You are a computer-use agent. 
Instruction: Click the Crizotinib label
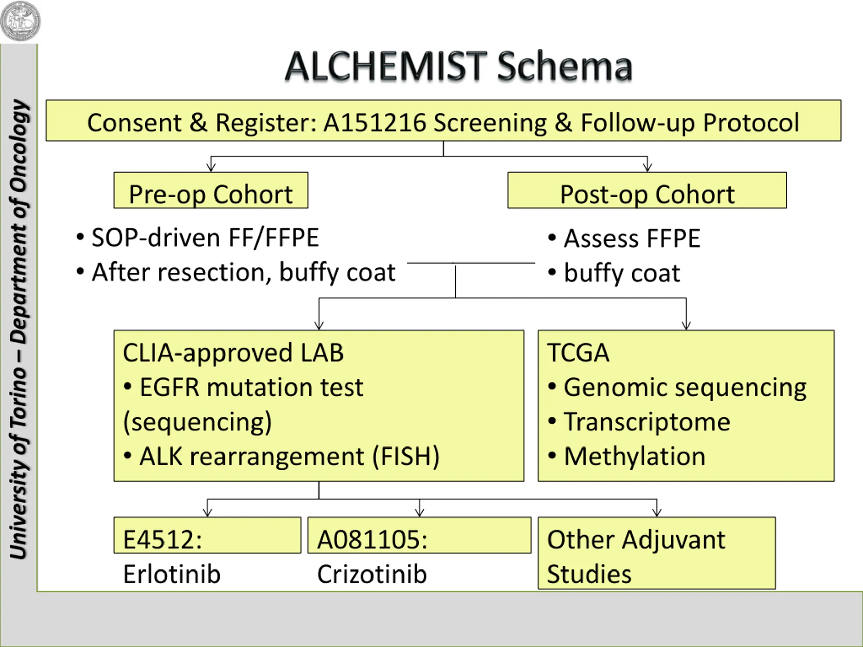372,575
